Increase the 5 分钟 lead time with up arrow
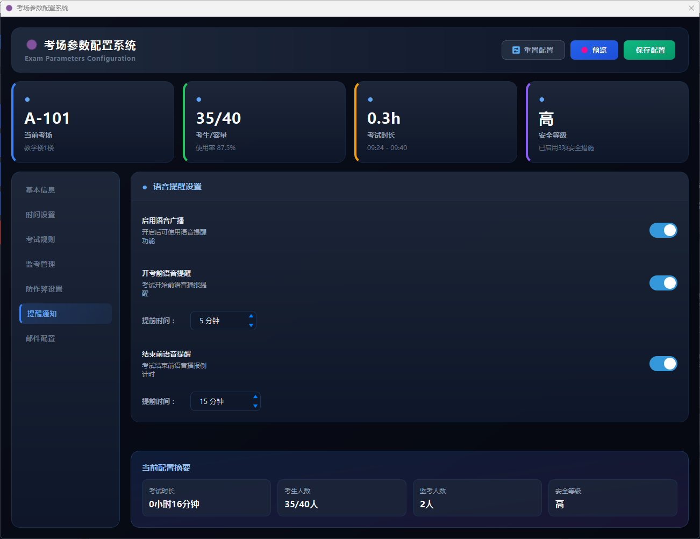This screenshot has height=539, width=700. tap(251, 316)
